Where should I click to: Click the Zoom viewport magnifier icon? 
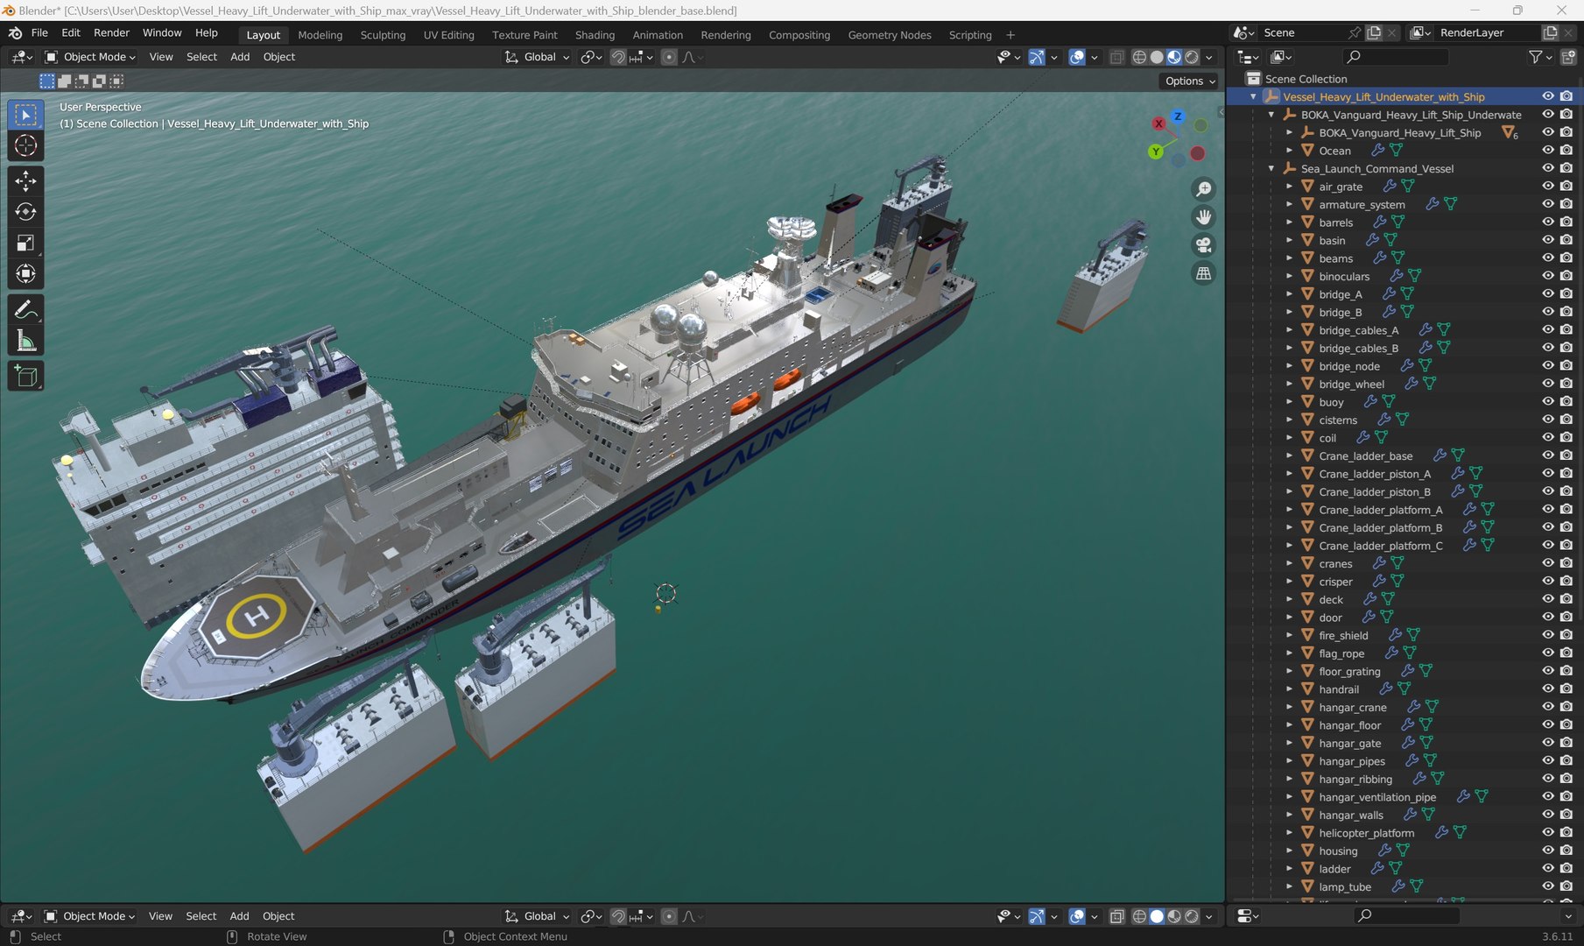1204,188
